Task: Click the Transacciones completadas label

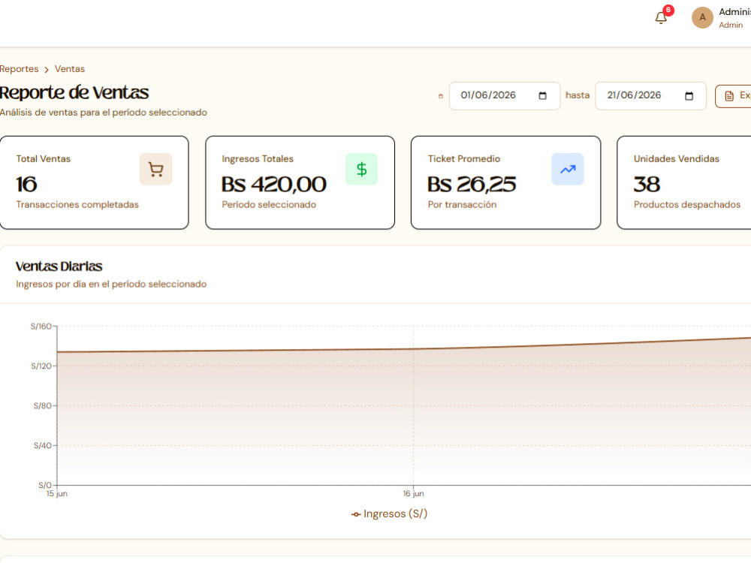Action: pos(77,205)
